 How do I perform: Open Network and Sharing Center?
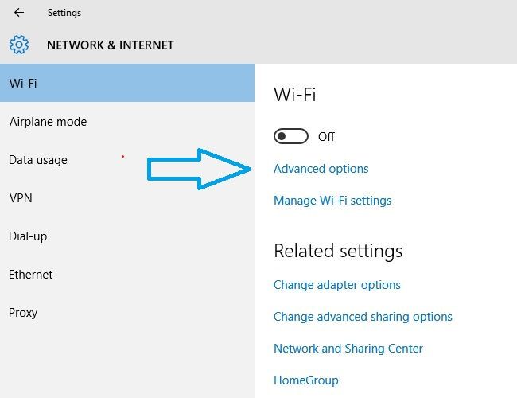pyautogui.click(x=348, y=349)
